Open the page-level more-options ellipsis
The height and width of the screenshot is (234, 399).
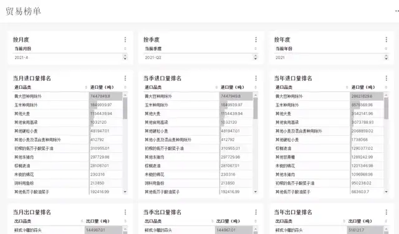pos(397,11)
